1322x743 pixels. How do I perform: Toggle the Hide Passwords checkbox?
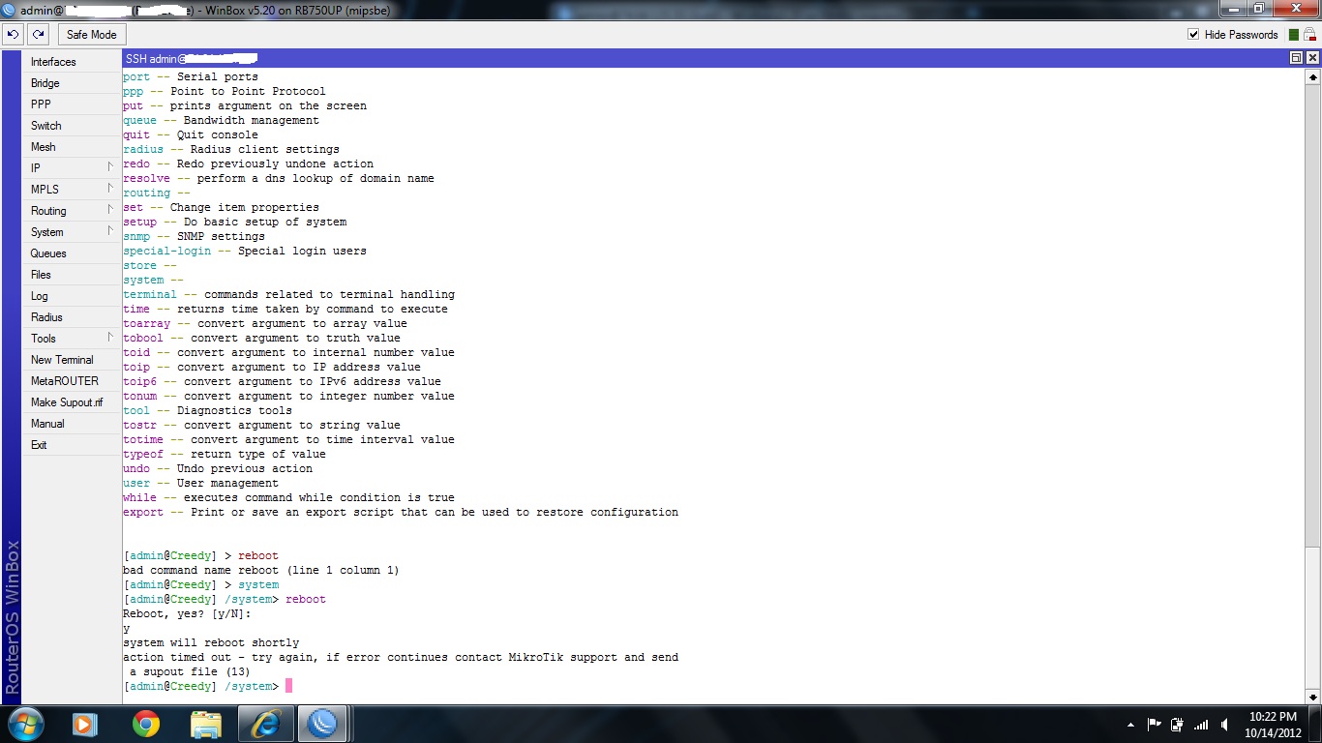point(1193,35)
